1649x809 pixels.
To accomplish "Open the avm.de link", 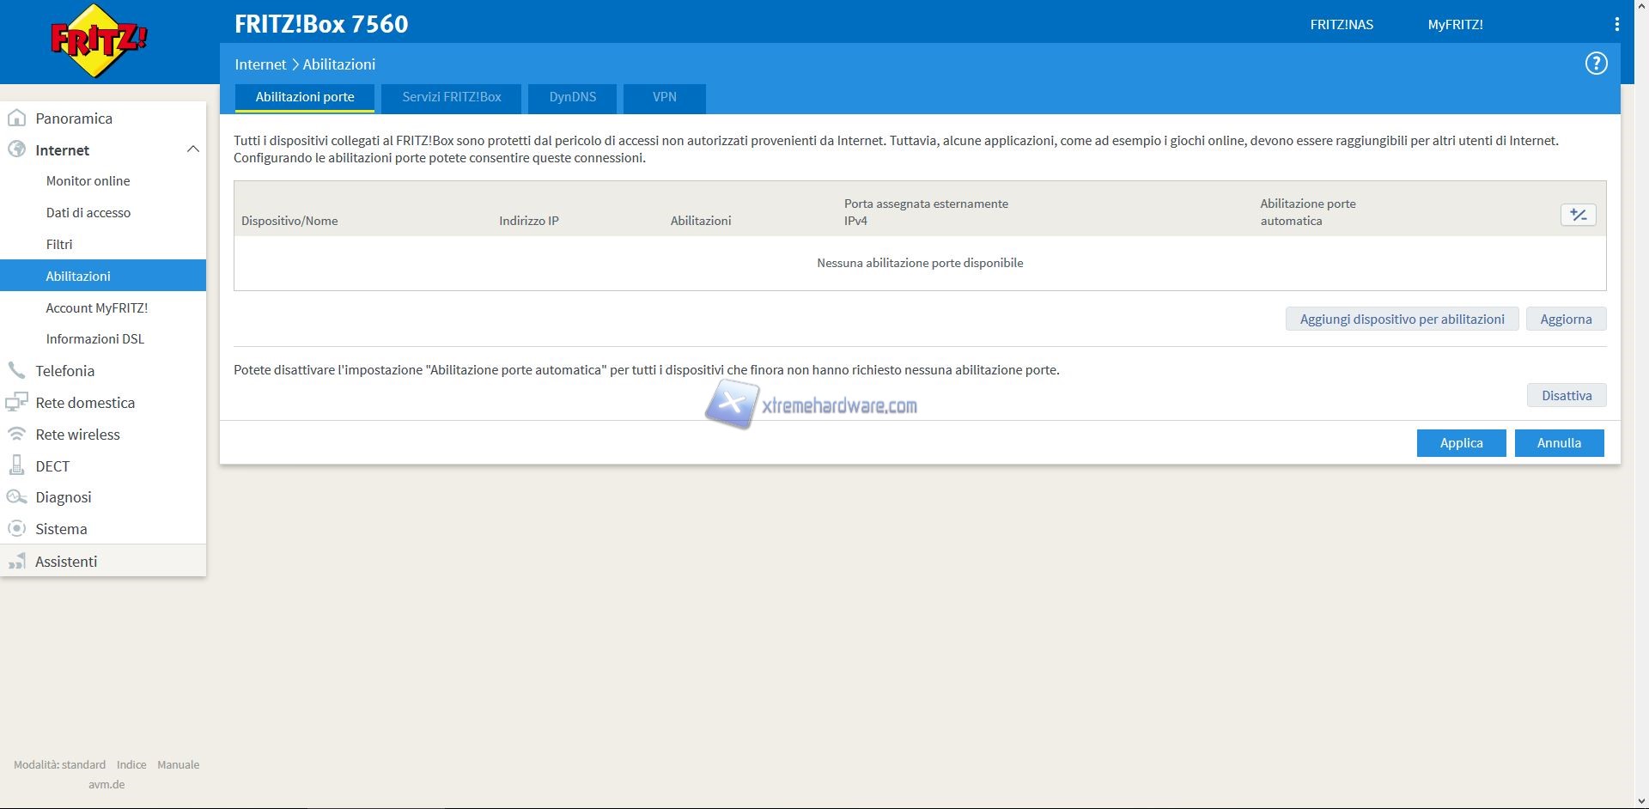I will [106, 784].
